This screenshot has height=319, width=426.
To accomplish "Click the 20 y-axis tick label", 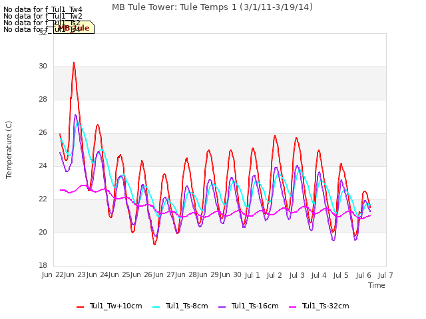I will [x=43, y=232].
